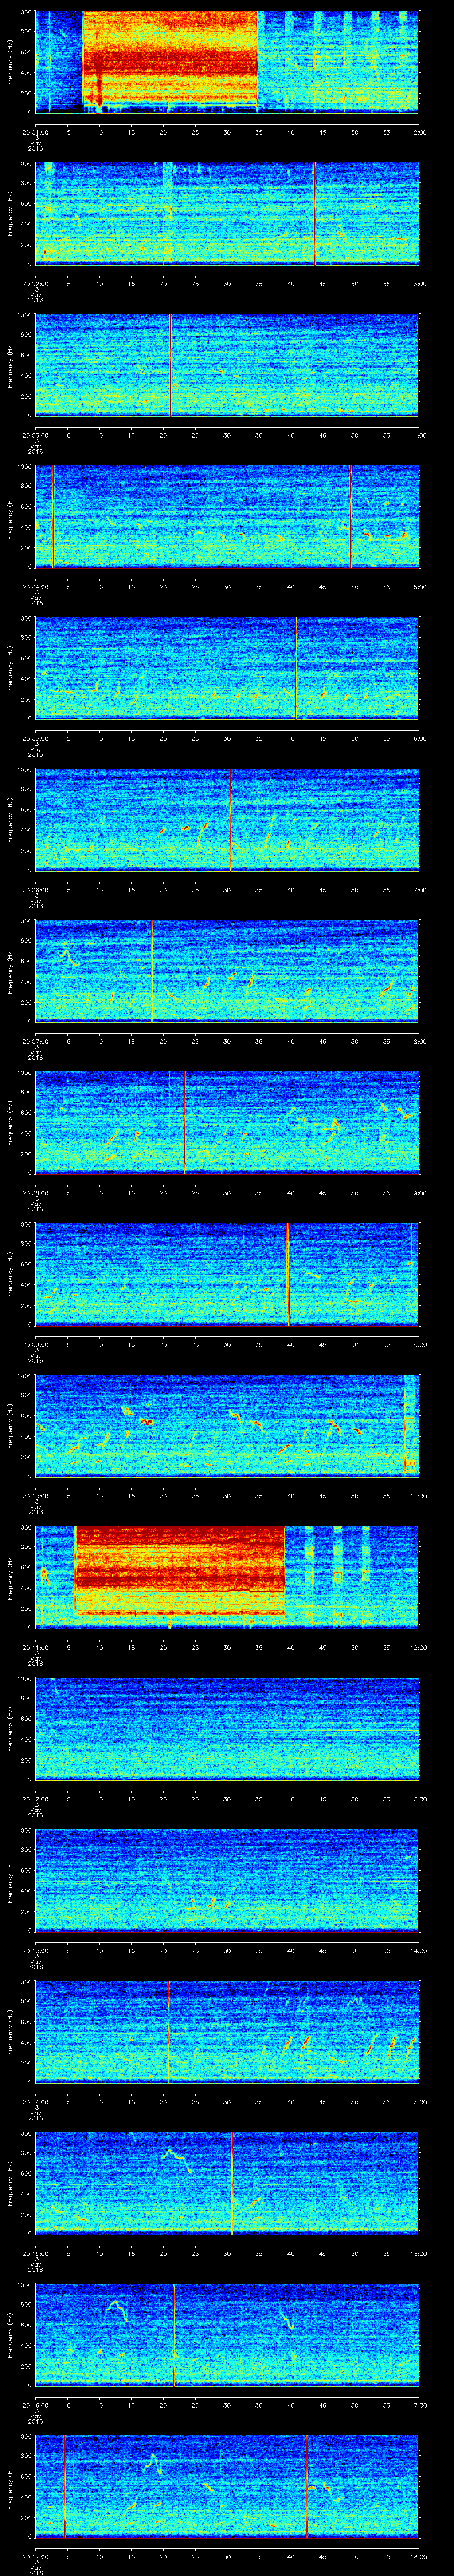The height and width of the screenshot is (2576, 454).
Task: Click the 18:00 end time label
Action: tap(418, 2556)
